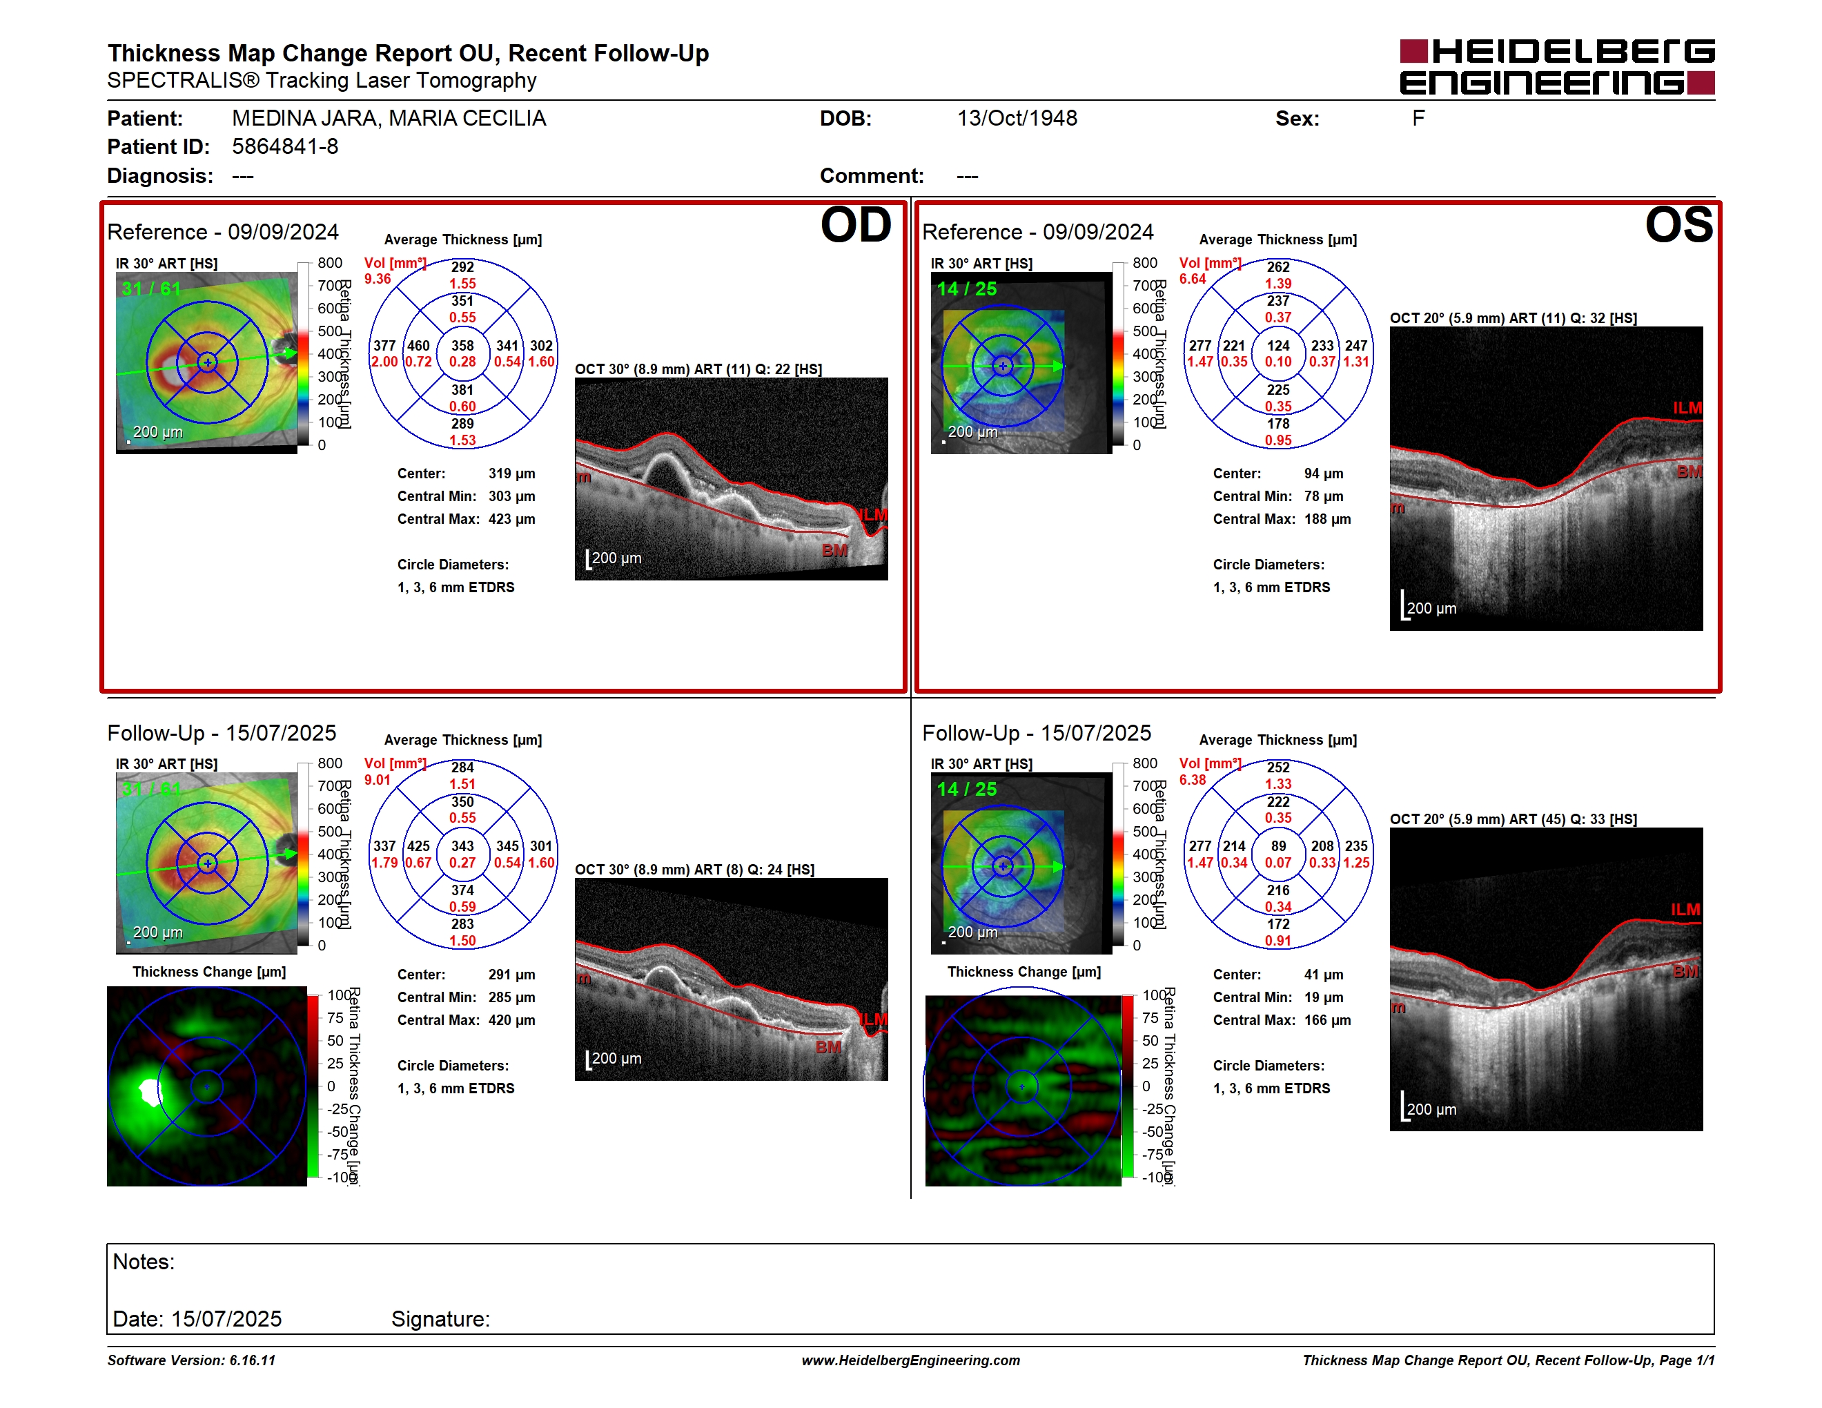
Task: Open the OS reference fundus thickness map
Action: tap(1022, 363)
